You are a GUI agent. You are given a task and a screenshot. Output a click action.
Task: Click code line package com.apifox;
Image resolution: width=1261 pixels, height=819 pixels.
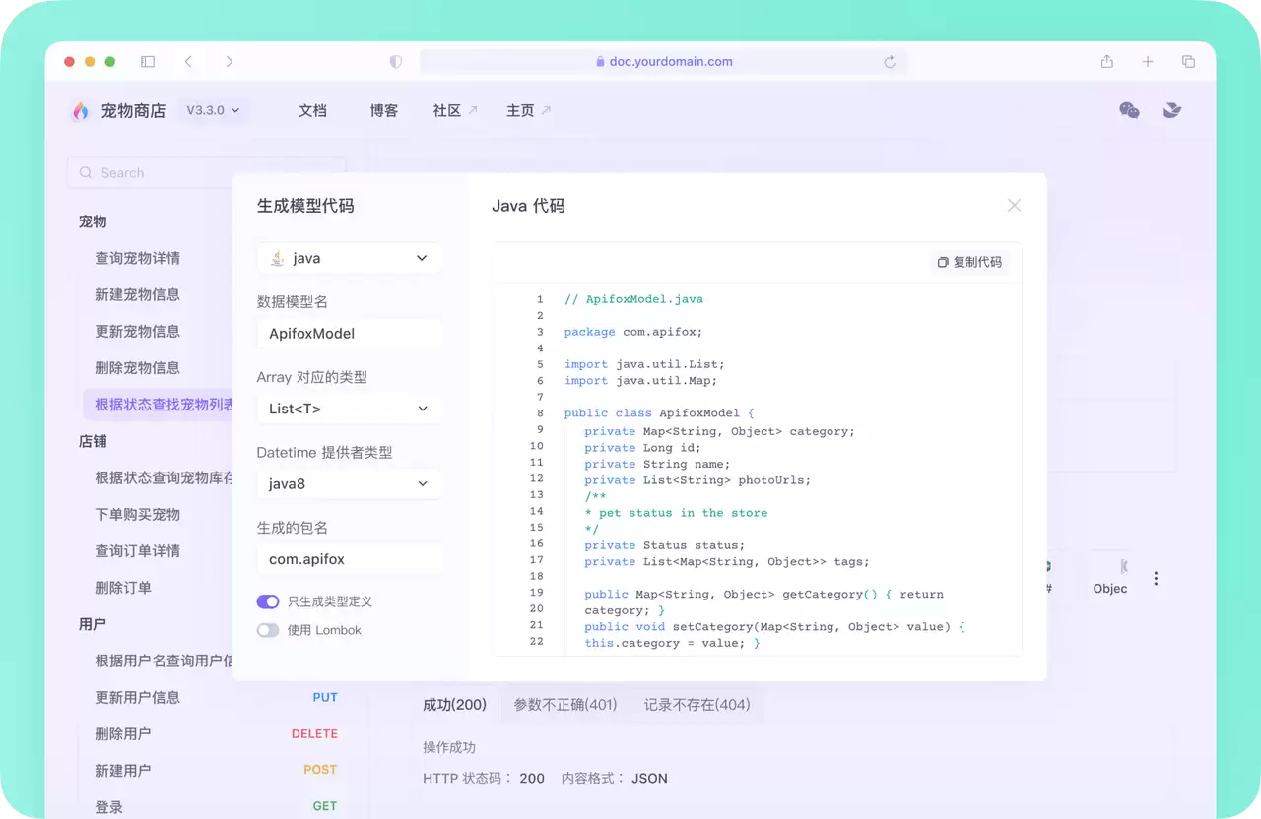click(633, 332)
